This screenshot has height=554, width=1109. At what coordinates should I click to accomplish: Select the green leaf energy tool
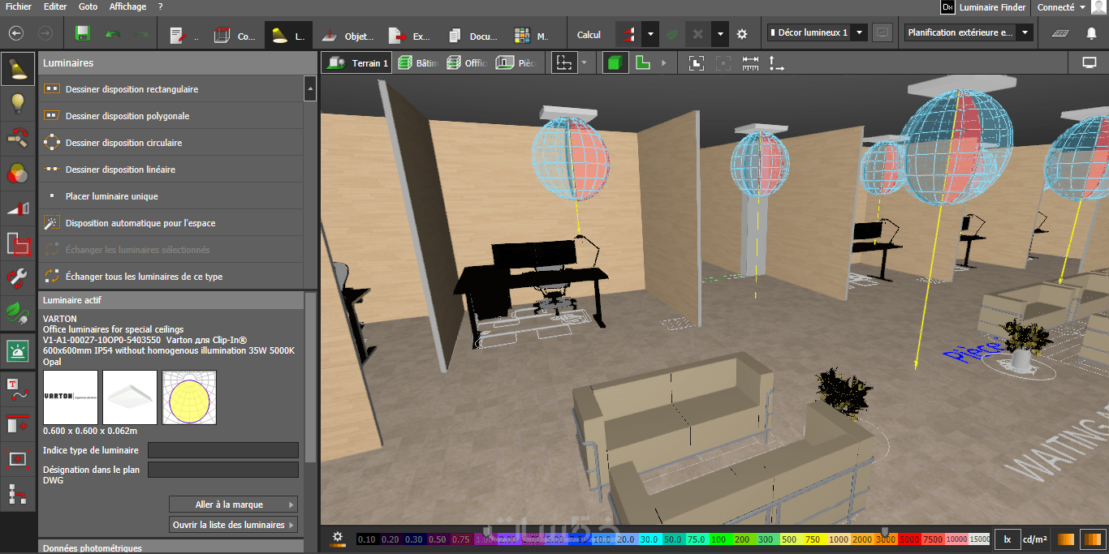tap(18, 312)
